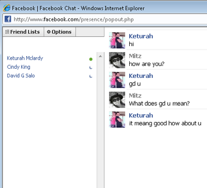Screen dimensions: 207x188
Task: Click Keturah name above 'it meang good' message
Action: [x=141, y=115]
